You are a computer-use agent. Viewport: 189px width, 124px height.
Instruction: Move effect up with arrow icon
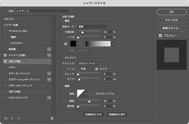(12, 118)
